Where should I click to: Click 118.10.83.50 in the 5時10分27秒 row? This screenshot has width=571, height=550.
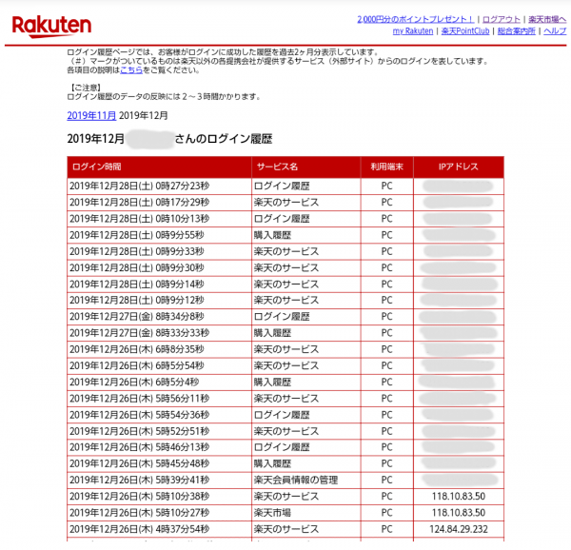coord(459,513)
